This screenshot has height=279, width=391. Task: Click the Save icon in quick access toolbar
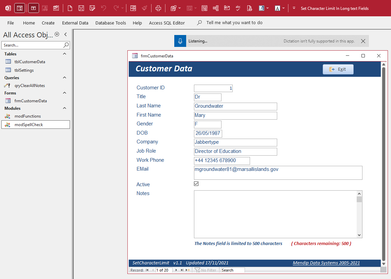81,8
